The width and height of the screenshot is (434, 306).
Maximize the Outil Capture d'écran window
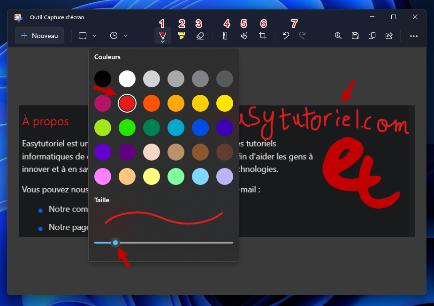click(x=393, y=17)
